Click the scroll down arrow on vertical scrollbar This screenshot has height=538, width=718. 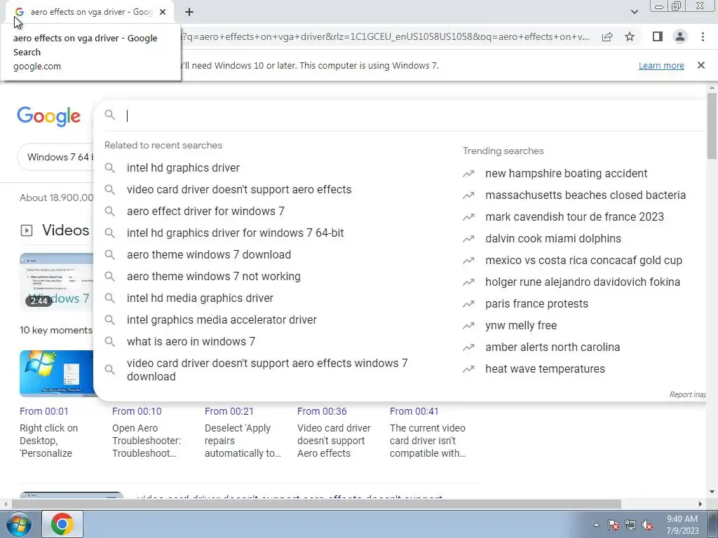pyautogui.click(x=712, y=492)
